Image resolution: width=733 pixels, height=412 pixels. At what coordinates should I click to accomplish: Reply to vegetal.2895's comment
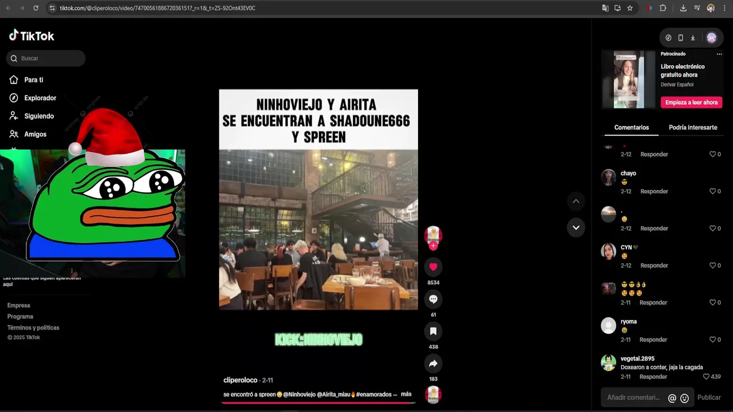coord(654,377)
